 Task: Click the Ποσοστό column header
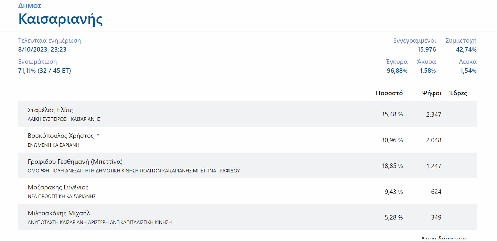point(389,93)
